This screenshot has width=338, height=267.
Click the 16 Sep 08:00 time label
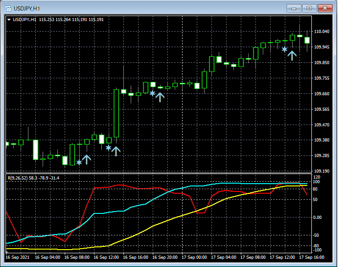point(77,257)
